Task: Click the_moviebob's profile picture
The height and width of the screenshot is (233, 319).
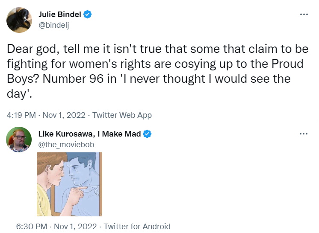Action: [19, 139]
